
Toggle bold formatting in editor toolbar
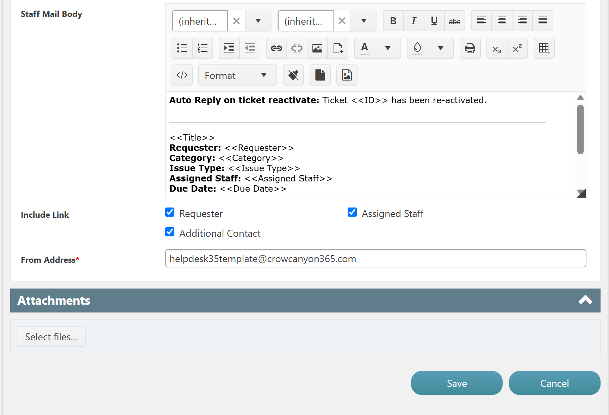[x=393, y=21]
